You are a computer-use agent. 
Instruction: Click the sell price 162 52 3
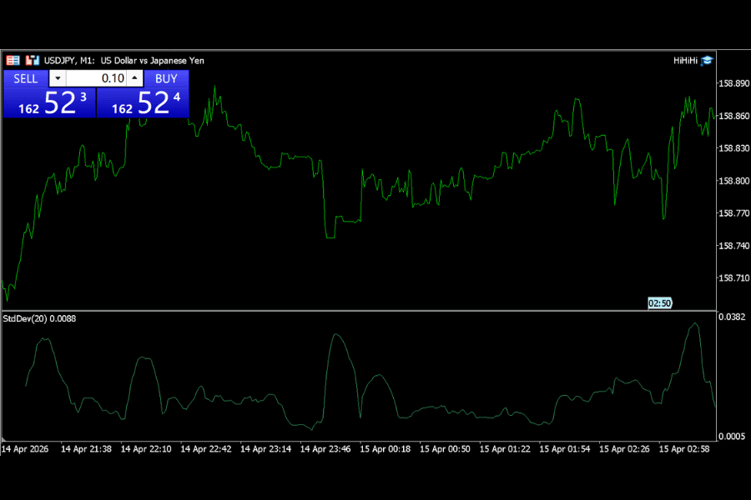click(x=50, y=102)
